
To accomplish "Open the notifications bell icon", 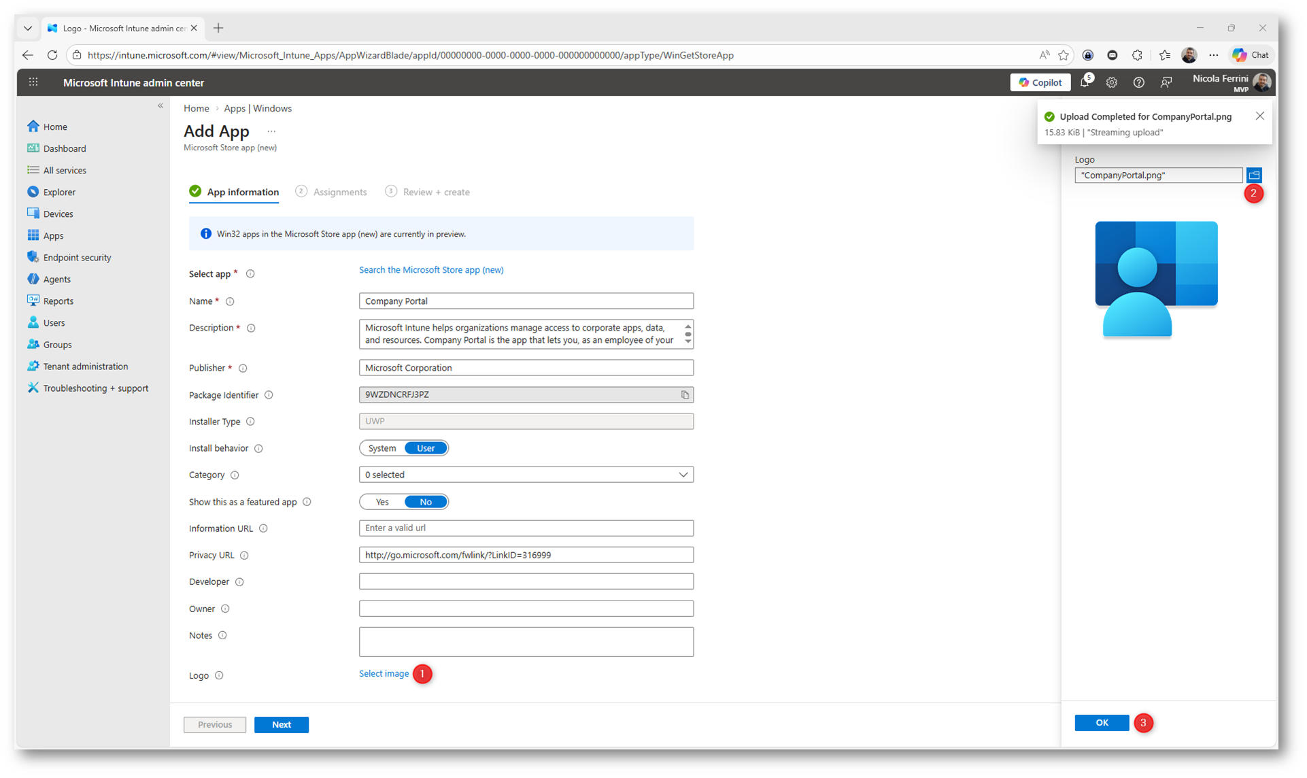I will click(1084, 82).
